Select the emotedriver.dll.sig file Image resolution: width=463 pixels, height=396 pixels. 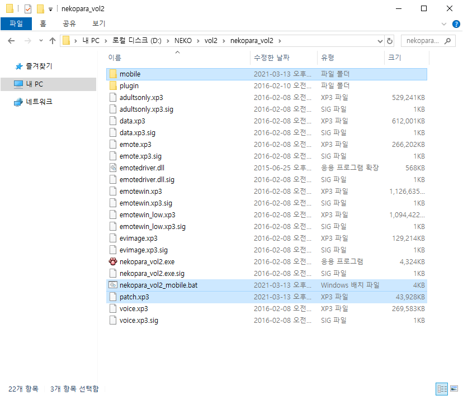click(x=267, y=180)
